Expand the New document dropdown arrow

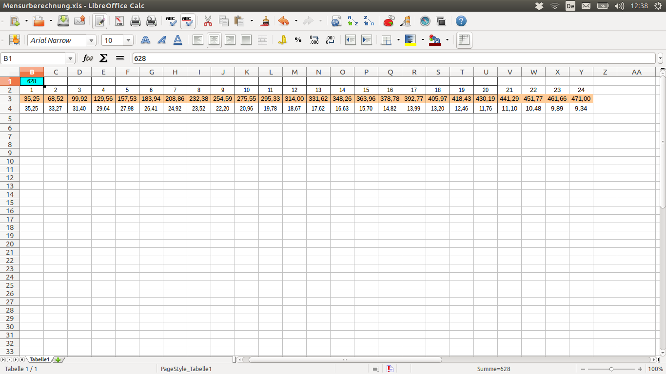[27, 21]
